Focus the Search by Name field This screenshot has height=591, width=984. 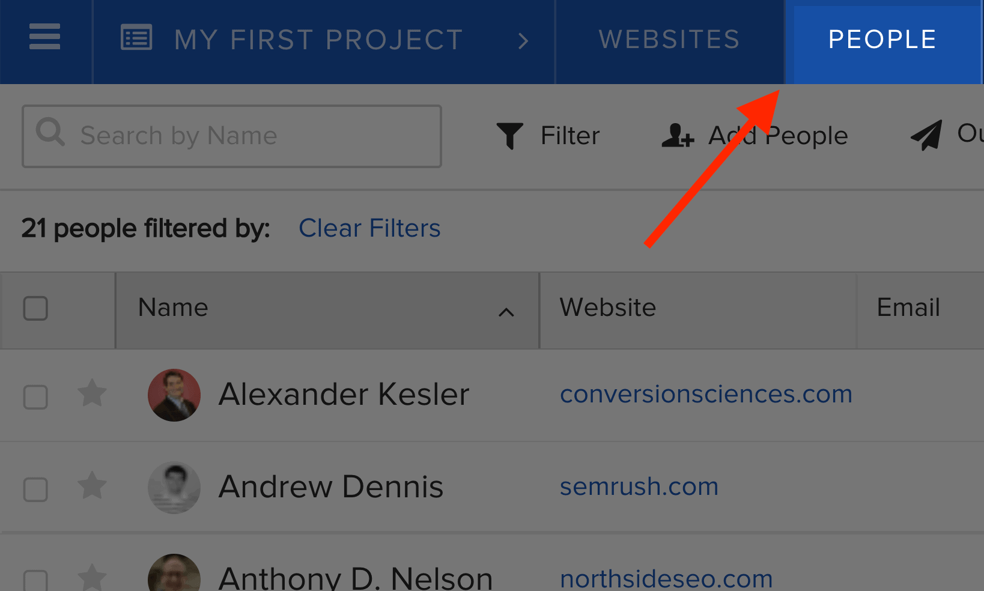(x=232, y=136)
